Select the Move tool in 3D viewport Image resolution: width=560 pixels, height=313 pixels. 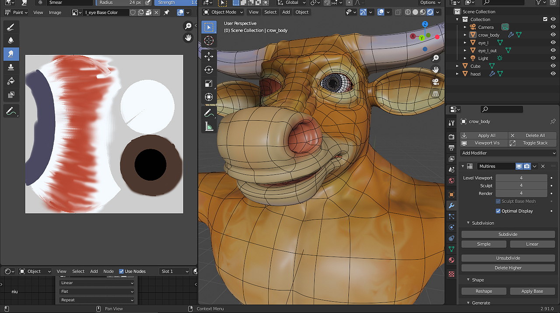209,56
